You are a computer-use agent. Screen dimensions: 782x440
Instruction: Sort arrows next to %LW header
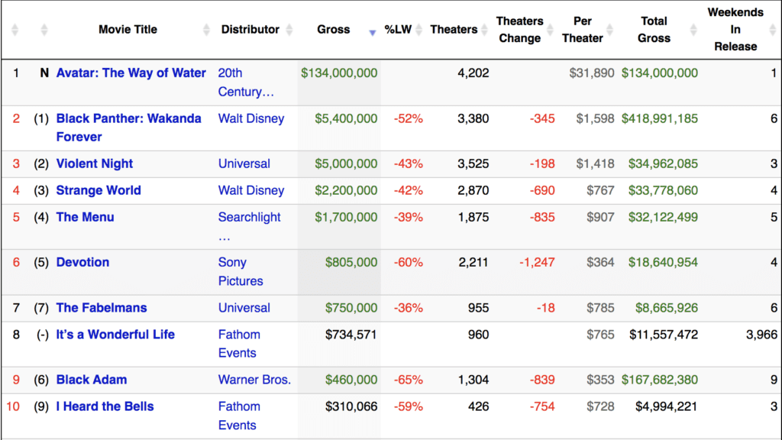[x=419, y=30]
